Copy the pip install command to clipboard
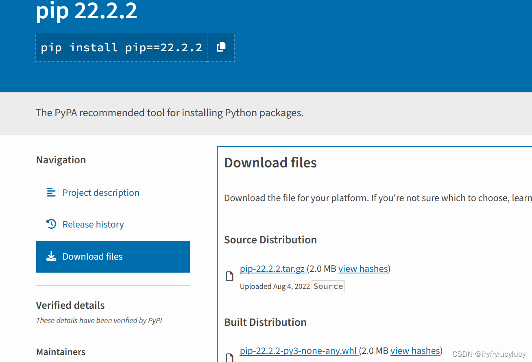 point(221,47)
